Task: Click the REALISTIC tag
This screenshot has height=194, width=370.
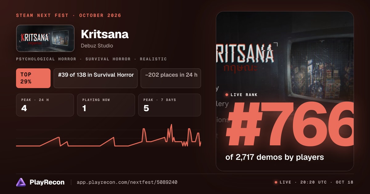Action: tap(153, 59)
